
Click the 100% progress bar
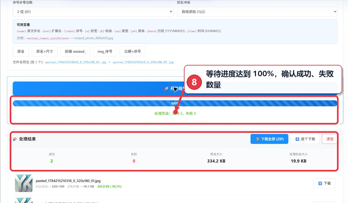pos(175,103)
